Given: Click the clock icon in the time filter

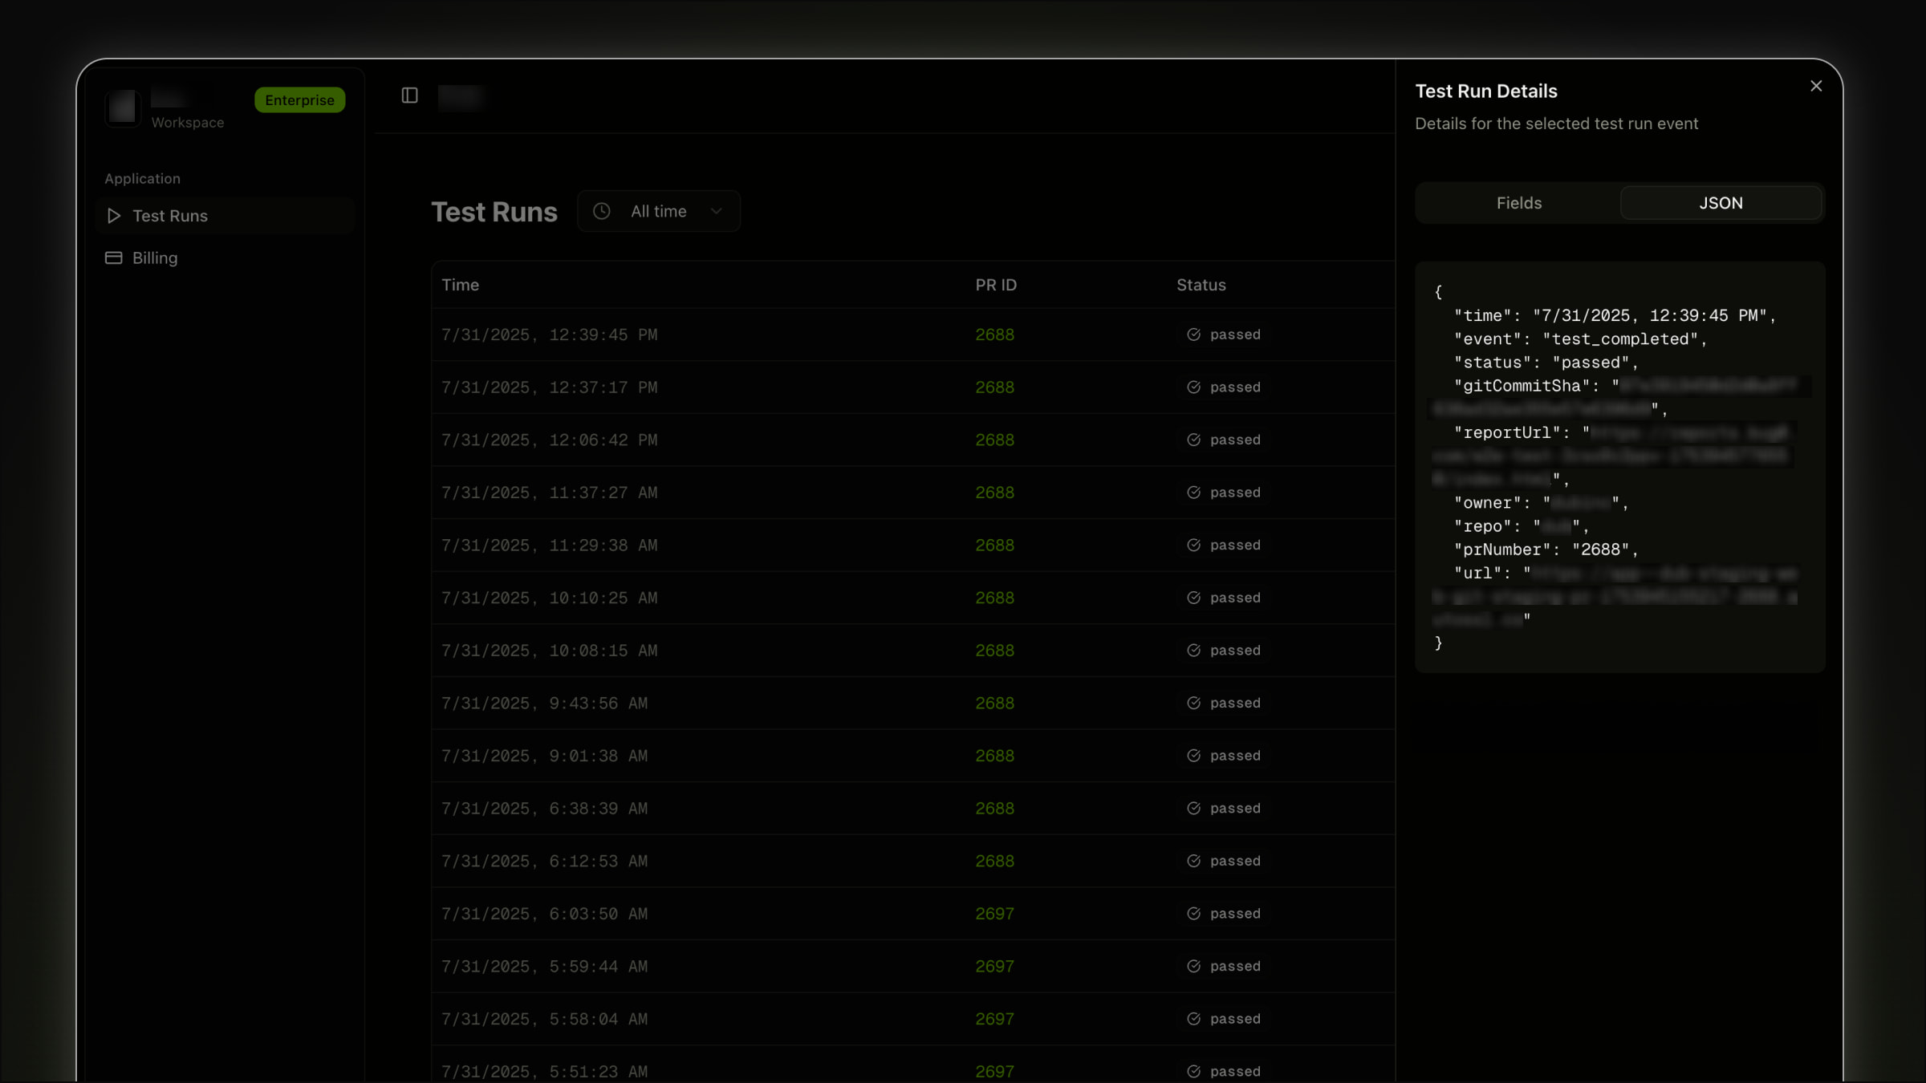Looking at the screenshot, I should click(600, 210).
